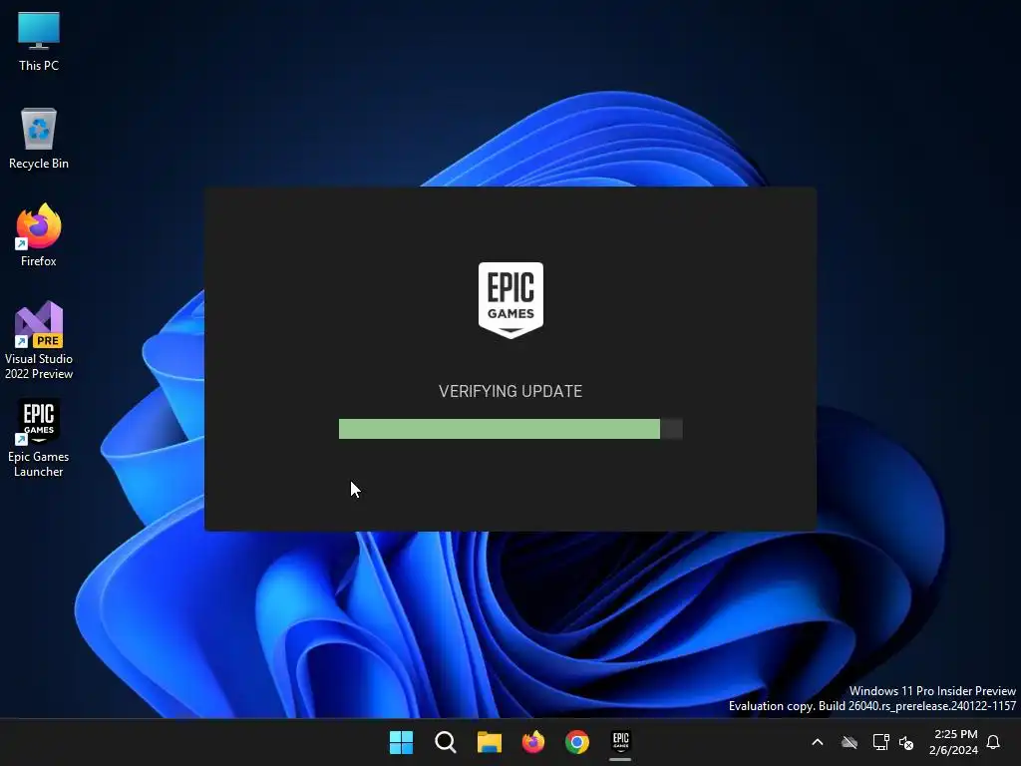This screenshot has width=1021, height=766.
Task: Switch to Epic Games Launcher taskbar item
Action: pyautogui.click(x=620, y=742)
